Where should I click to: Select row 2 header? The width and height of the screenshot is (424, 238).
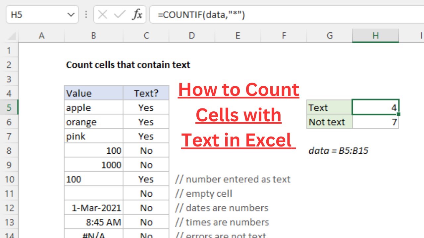[9, 64]
